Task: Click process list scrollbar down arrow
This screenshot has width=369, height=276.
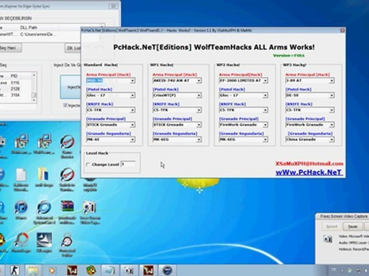Action: [34, 100]
